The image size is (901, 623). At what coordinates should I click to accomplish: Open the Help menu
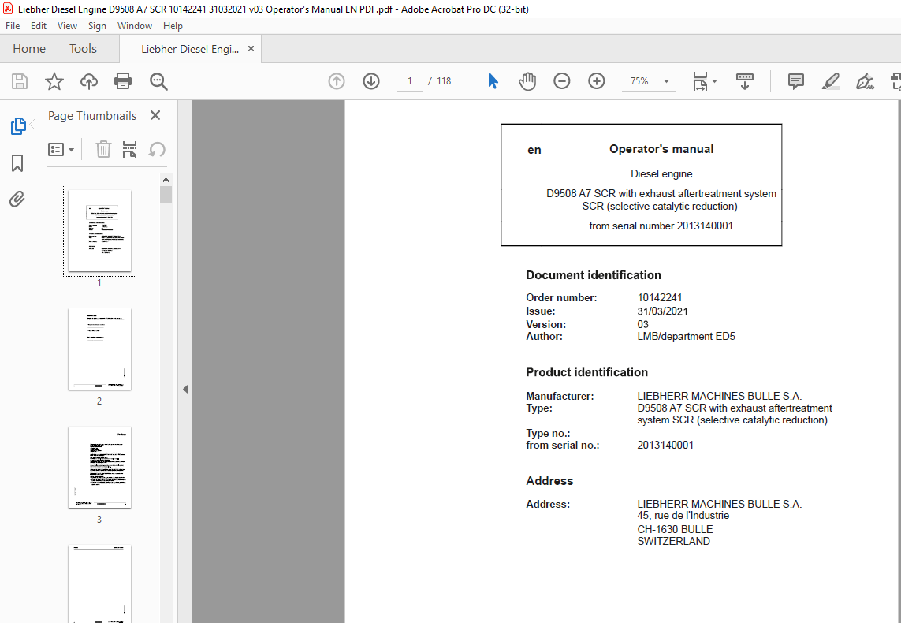173,26
